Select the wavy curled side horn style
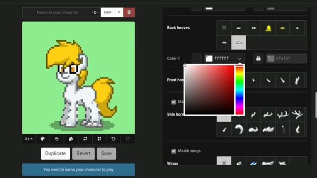Image resolution: width=317 pixels, height=178 pixels. [253, 130]
